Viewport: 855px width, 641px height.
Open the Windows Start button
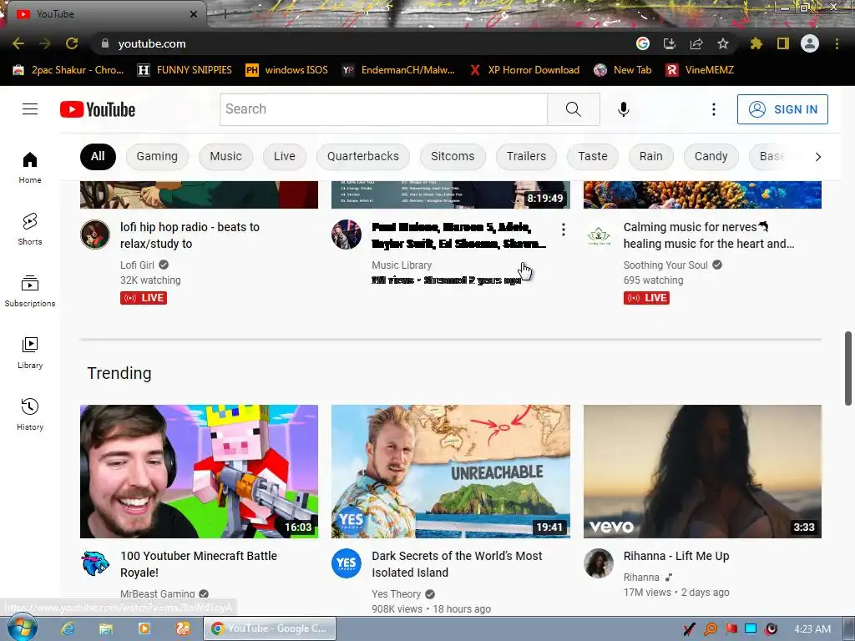(x=22, y=628)
